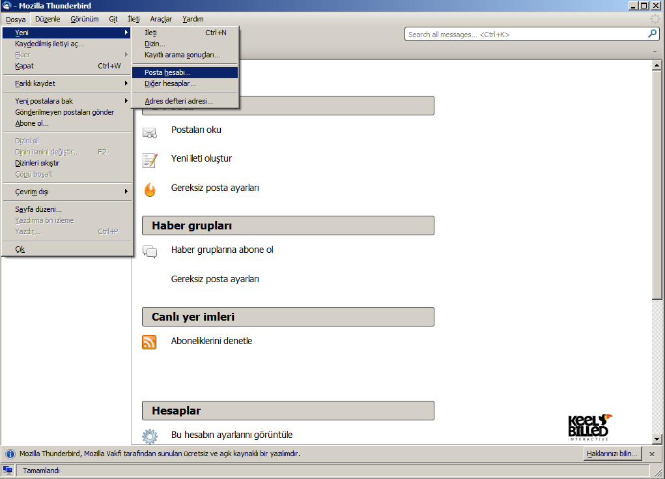Click the network status icon in the status bar
665x479 pixels.
tap(7, 470)
